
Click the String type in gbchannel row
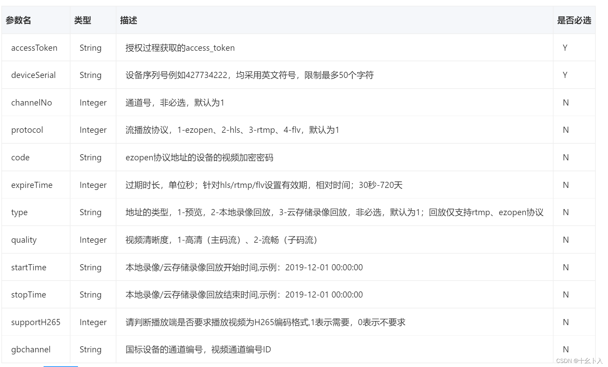point(91,350)
